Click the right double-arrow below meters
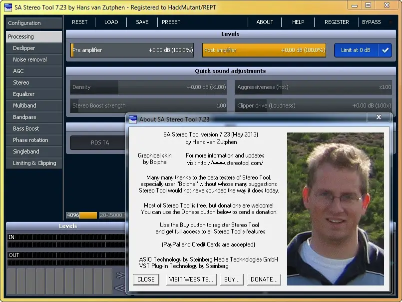 (120, 275)
